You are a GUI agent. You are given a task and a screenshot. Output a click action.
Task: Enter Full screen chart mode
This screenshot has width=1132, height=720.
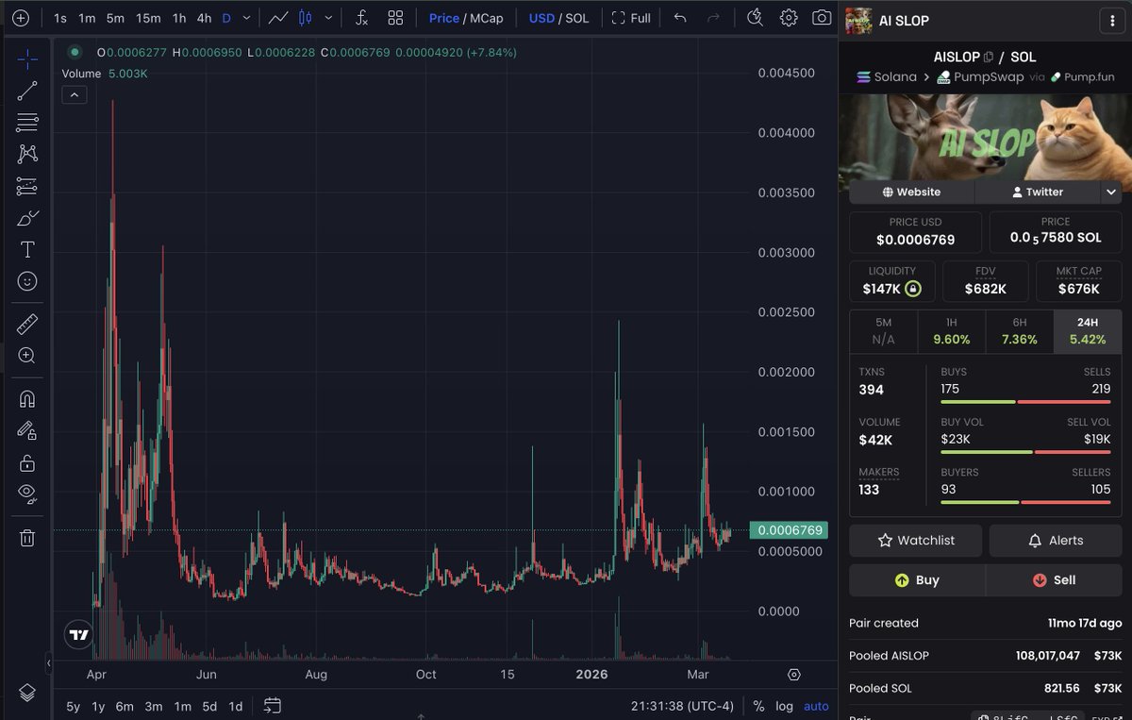point(631,18)
